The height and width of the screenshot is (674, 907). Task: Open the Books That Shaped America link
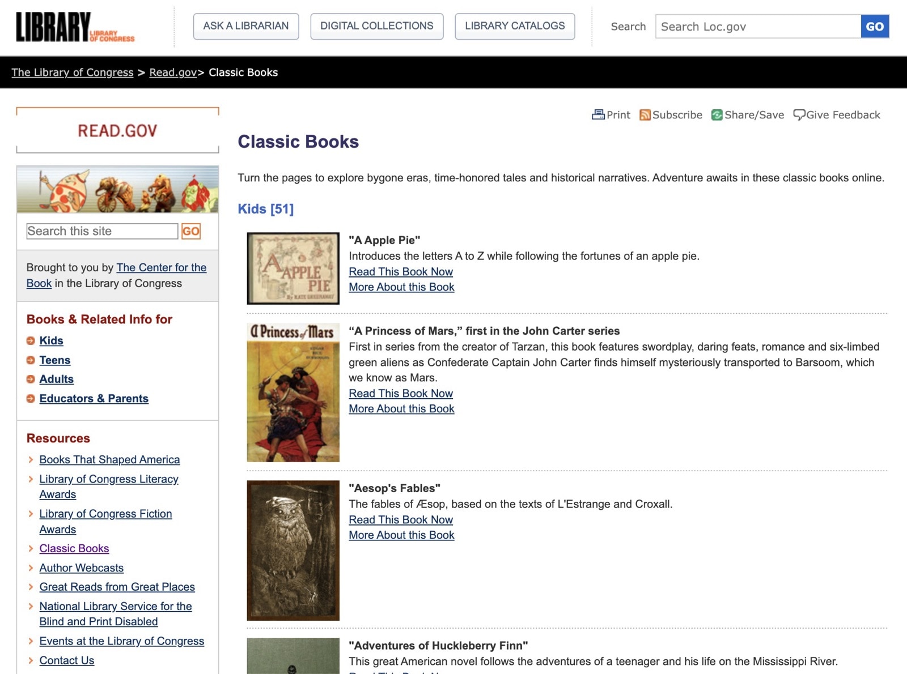click(x=109, y=460)
